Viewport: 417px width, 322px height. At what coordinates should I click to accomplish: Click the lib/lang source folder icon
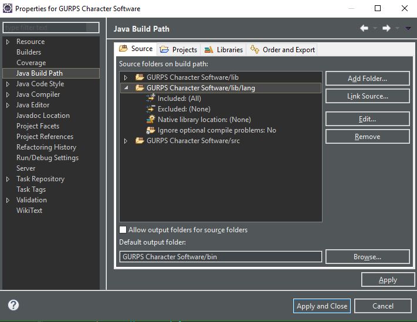[140, 88]
